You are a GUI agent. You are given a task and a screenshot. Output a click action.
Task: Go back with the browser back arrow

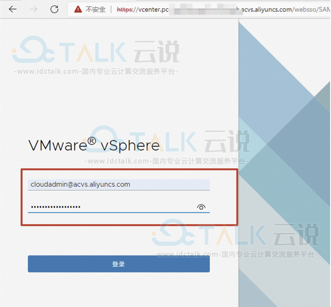(13, 9)
